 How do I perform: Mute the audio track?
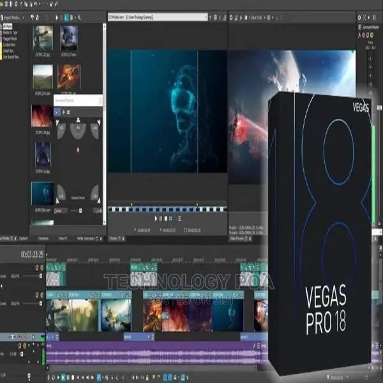(20, 346)
